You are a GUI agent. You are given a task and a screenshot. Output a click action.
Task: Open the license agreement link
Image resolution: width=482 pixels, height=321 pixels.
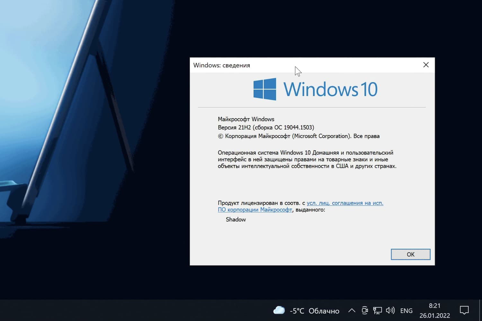click(x=345, y=203)
